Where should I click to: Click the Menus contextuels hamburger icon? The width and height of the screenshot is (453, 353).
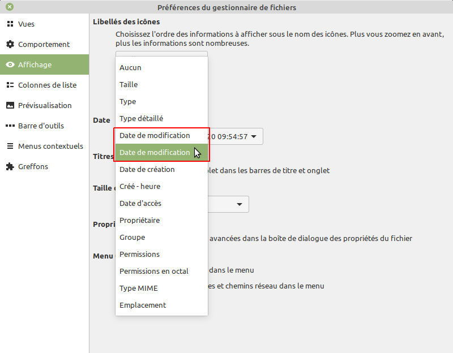point(10,146)
